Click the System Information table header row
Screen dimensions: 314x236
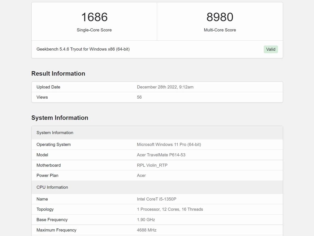pyautogui.click(x=157, y=133)
